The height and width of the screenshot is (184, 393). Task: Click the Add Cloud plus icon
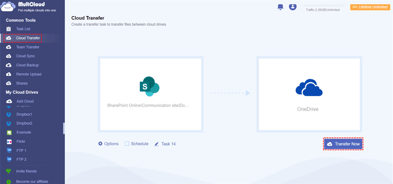point(9,101)
